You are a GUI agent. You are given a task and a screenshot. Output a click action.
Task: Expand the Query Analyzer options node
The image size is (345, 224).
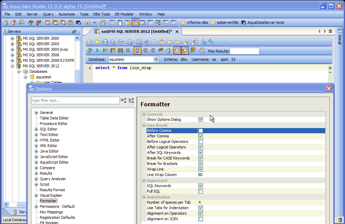click(x=36, y=179)
